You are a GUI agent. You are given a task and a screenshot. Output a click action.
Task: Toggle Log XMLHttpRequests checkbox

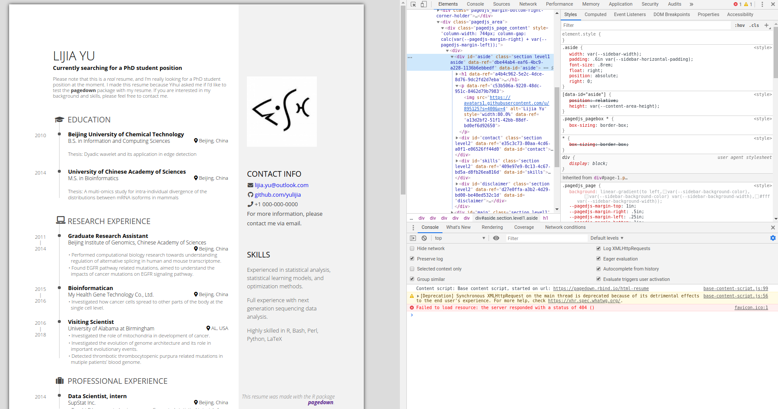[x=598, y=249]
